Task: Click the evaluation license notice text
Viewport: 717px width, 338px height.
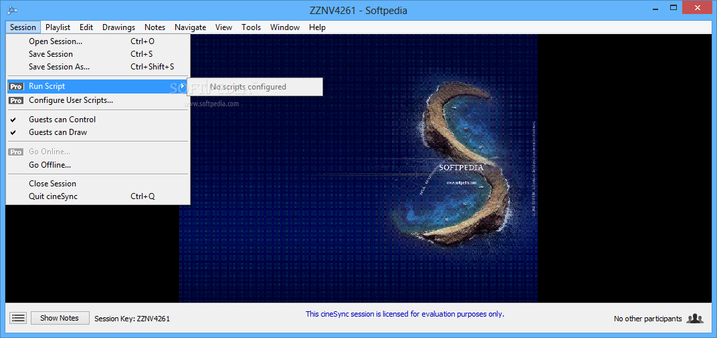Action: coord(405,314)
